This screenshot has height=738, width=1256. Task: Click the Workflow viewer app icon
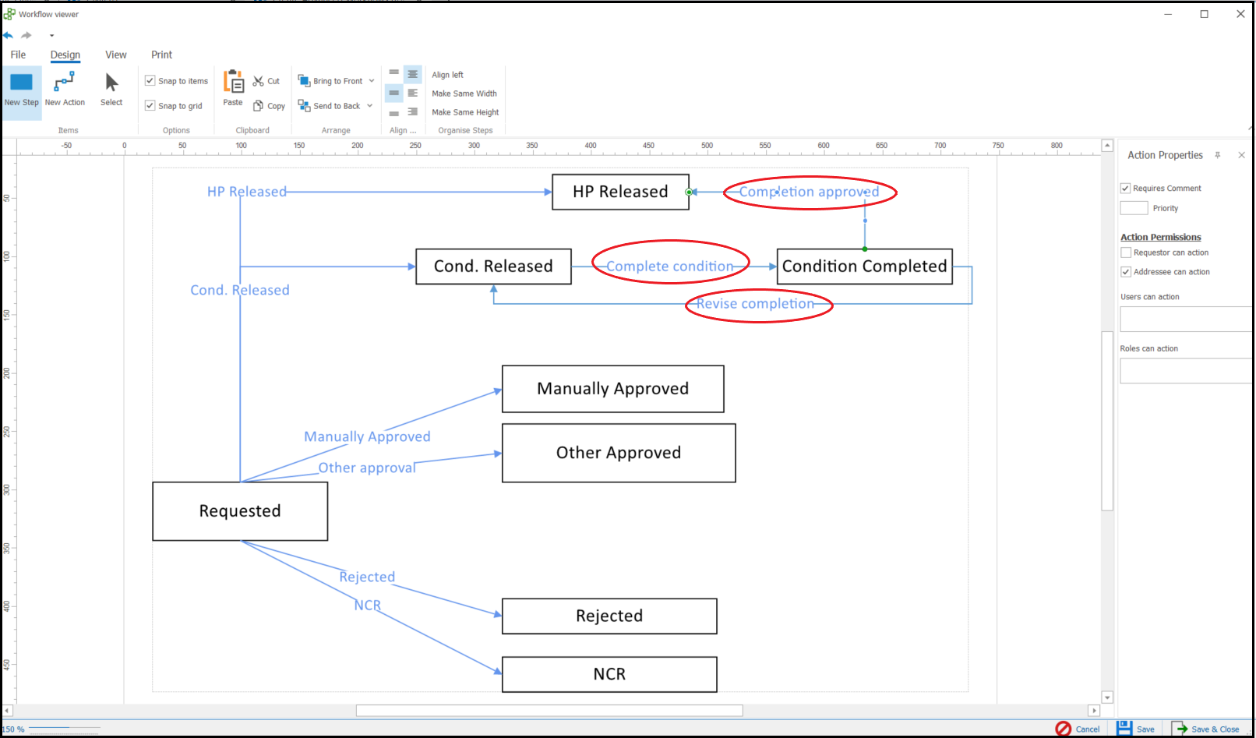9,14
